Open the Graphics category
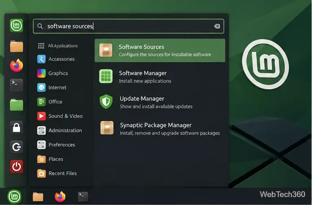This screenshot has width=312, height=205. pos(53,73)
